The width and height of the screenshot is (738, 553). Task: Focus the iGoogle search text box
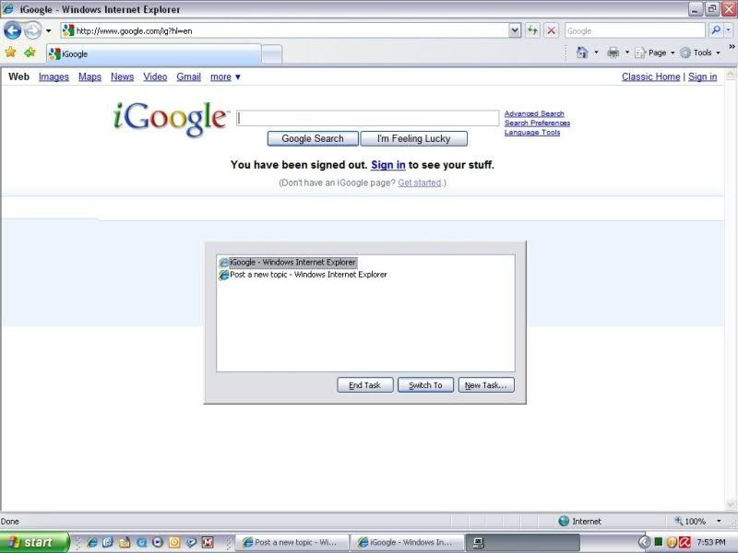[367, 118]
